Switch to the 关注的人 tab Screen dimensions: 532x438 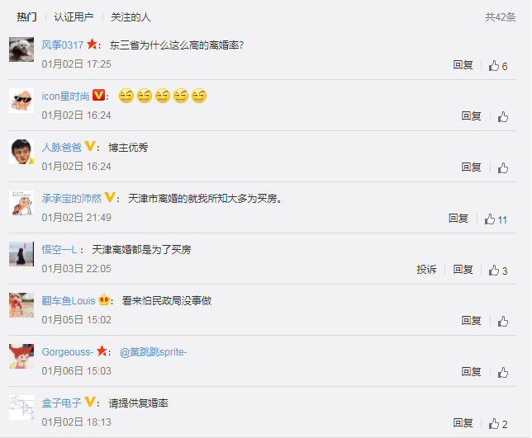tap(131, 17)
